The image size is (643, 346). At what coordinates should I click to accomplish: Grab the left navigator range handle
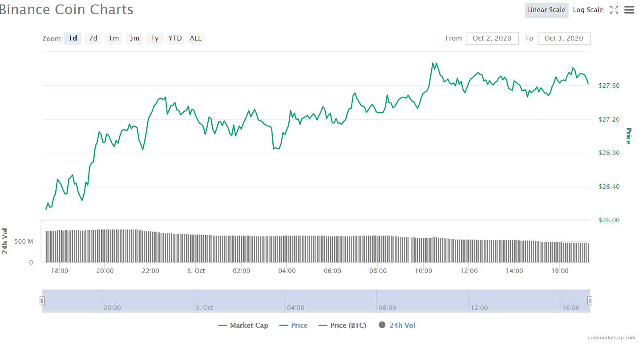click(x=42, y=301)
